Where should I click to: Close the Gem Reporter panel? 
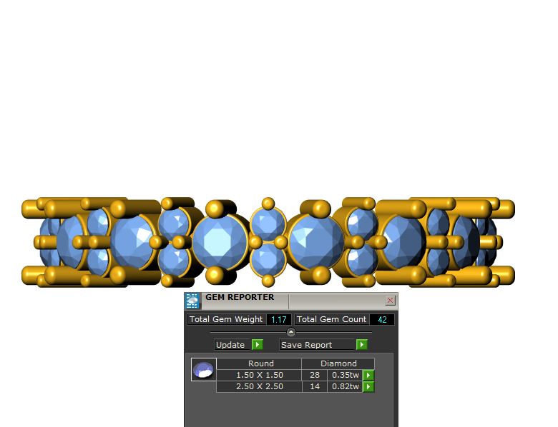(x=390, y=300)
